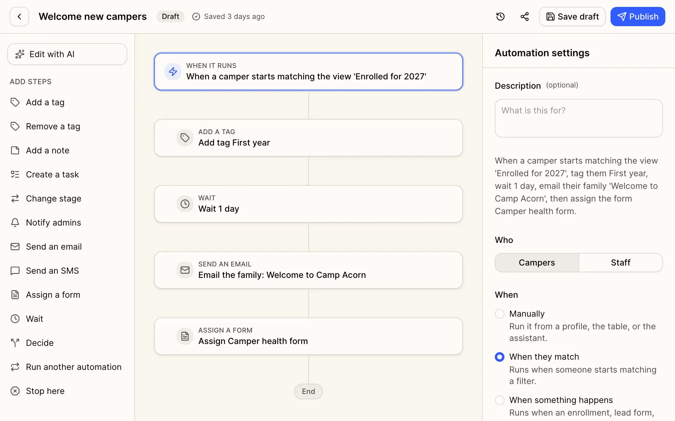Click the Saved 3 days ago status
Screen dimensions: 675x421
pyautogui.click(x=228, y=17)
